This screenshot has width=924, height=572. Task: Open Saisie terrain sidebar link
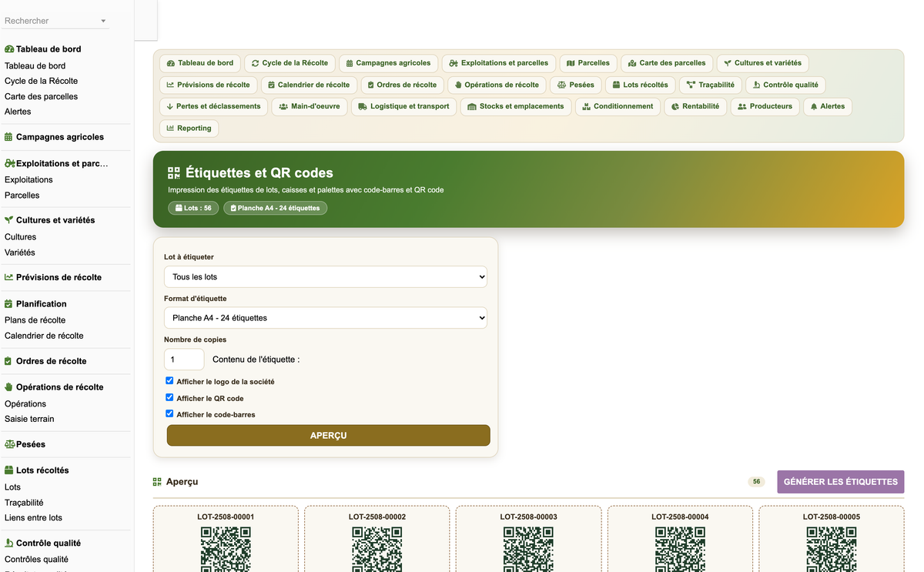coord(29,419)
